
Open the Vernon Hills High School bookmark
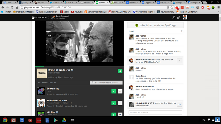pyautogui.click(x=144, y=12)
